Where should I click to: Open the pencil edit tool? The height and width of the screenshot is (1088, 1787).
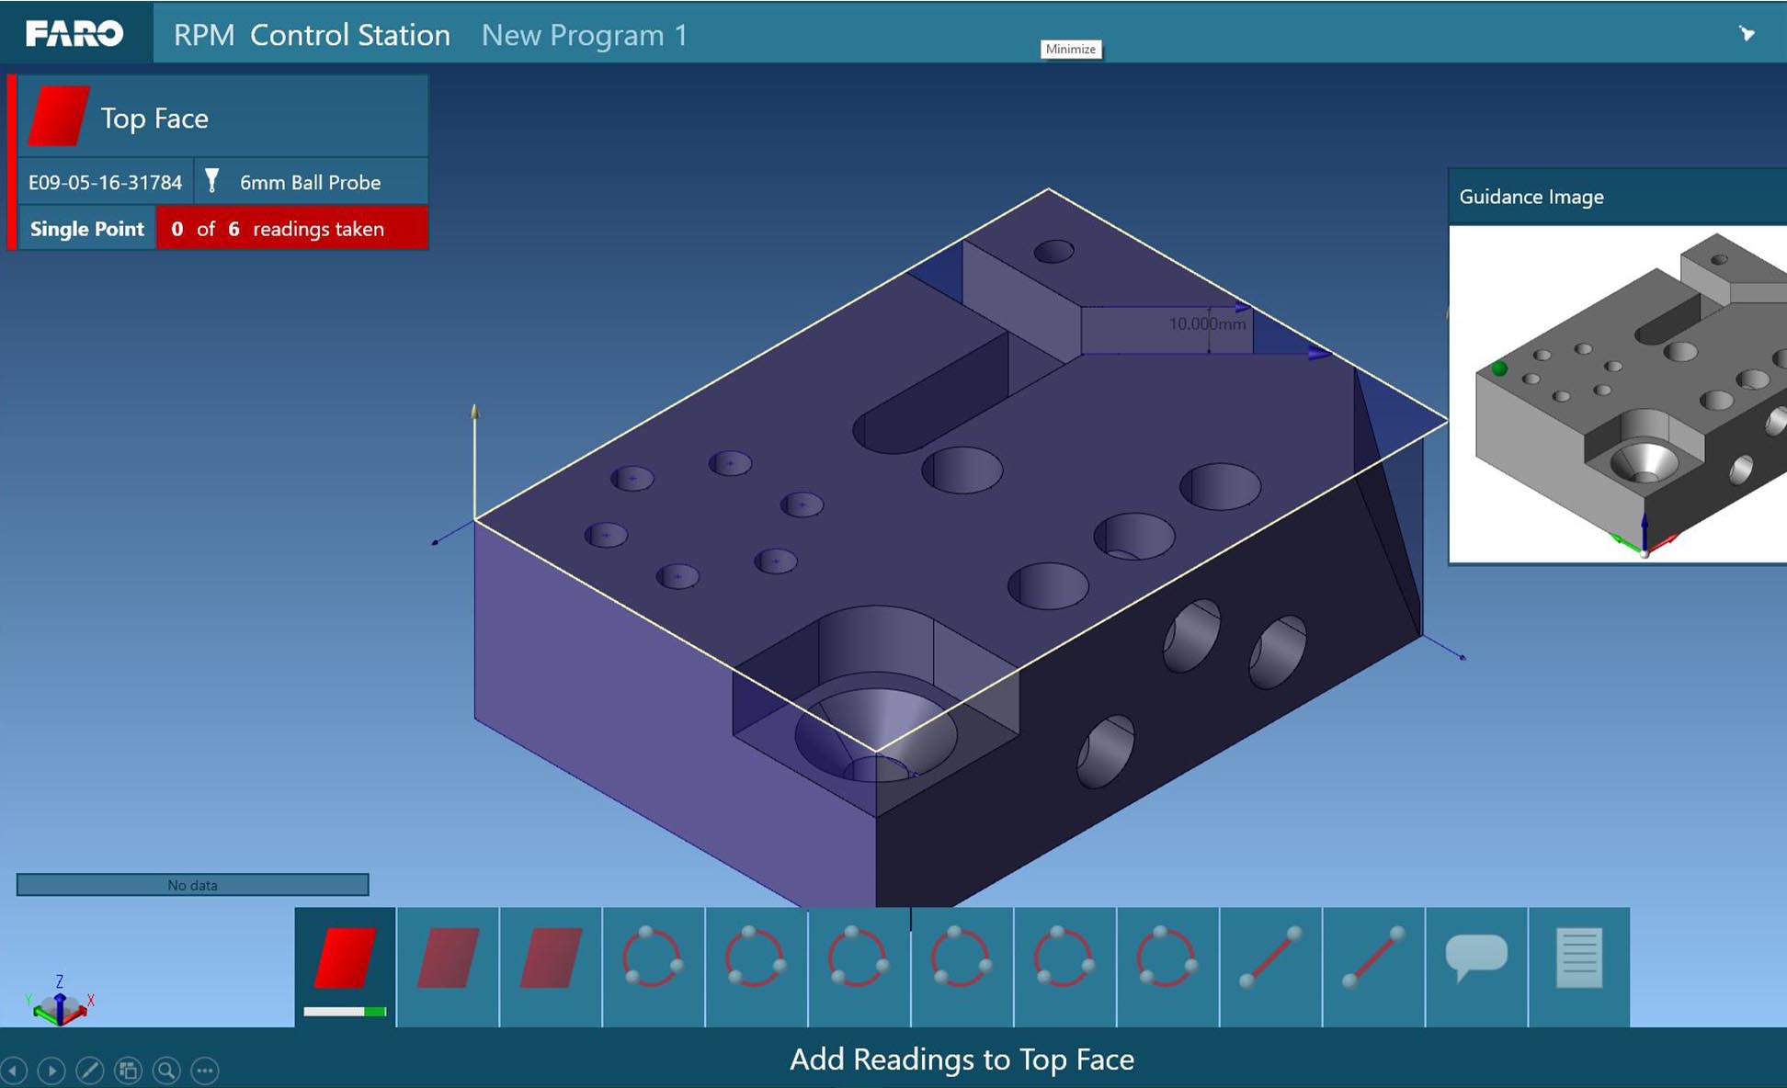click(90, 1071)
